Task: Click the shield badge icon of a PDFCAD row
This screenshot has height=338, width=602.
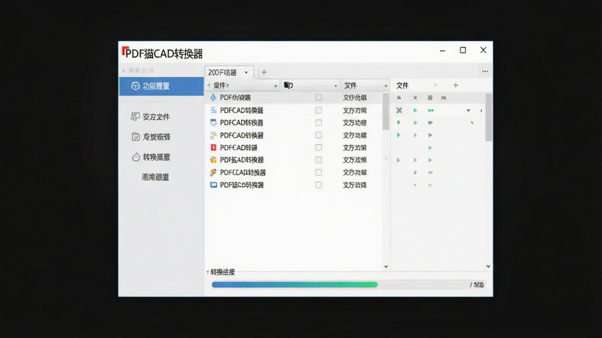Action: [213, 123]
